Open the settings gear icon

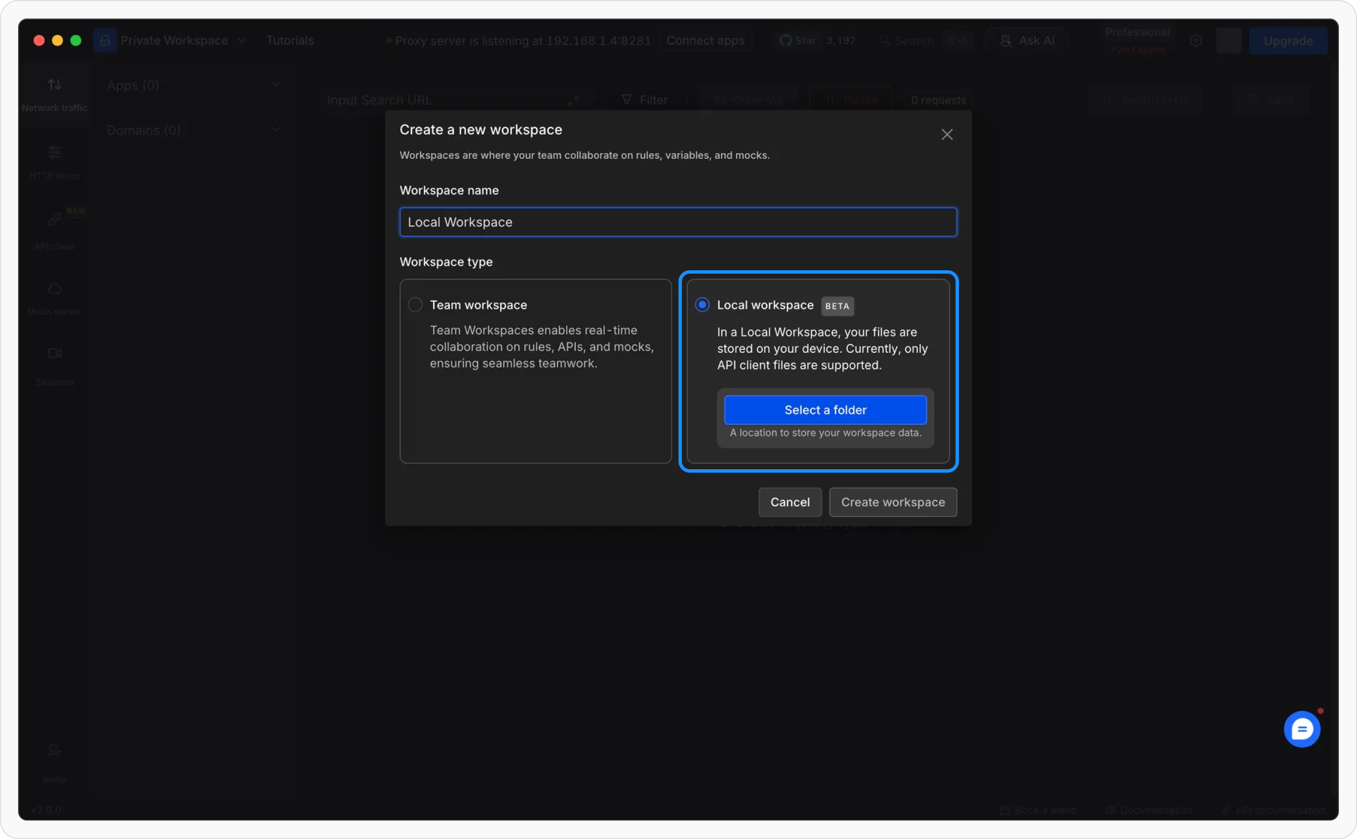click(1195, 41)
